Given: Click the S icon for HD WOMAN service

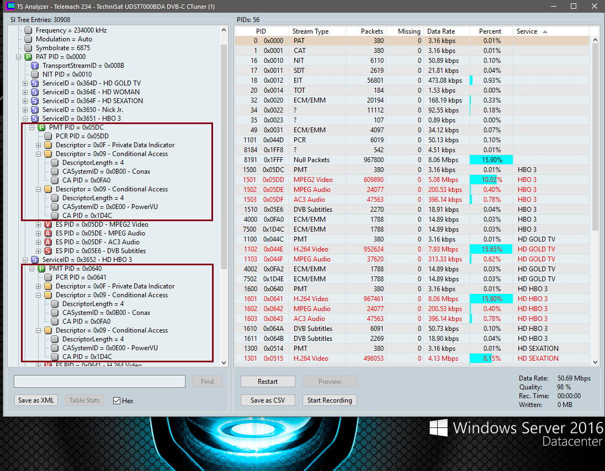Looking at the screenshot, I should click(35, 92).
